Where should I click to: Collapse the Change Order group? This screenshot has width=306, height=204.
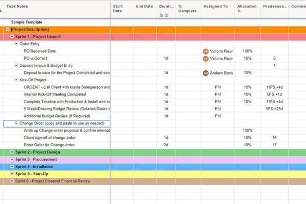[16, 123]
